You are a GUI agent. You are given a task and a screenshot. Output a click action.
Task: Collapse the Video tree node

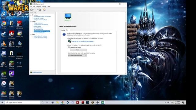pos(31,35)
